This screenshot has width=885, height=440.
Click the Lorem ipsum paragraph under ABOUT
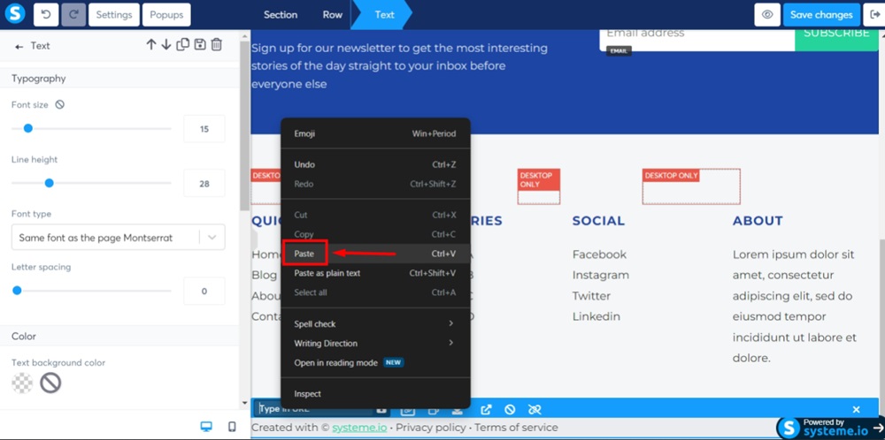tap(795, 306)
